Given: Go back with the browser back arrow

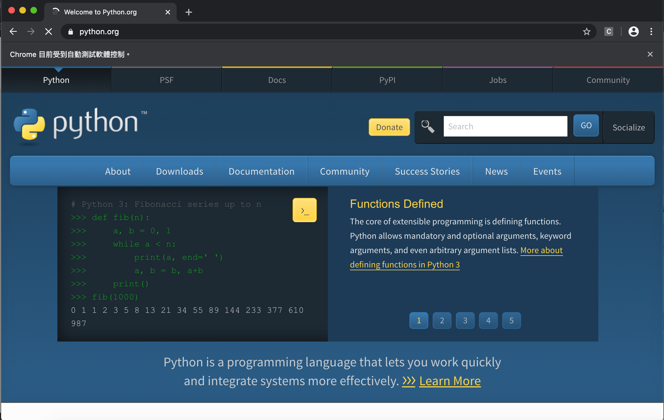Looking at the screenshot, I should (x=13, y=32).
